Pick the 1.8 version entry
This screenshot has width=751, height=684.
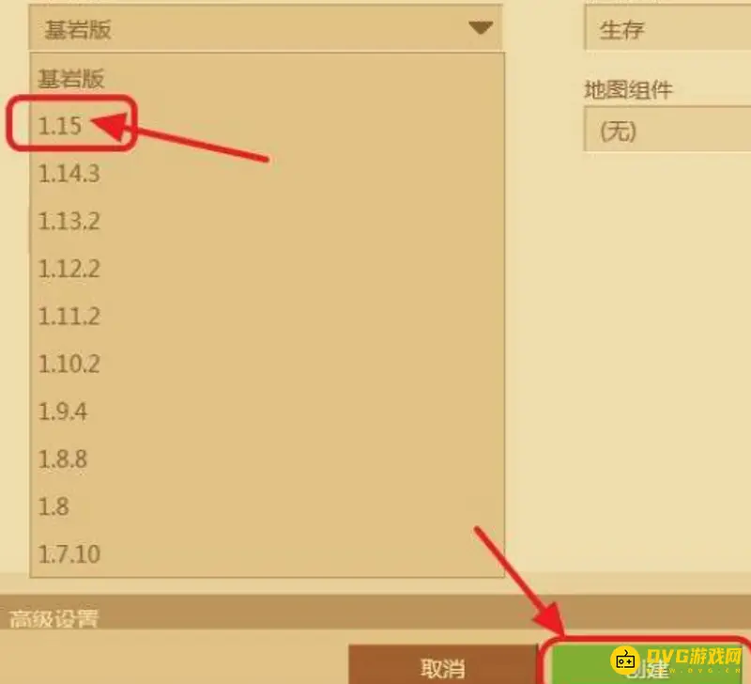pos(267,506)
